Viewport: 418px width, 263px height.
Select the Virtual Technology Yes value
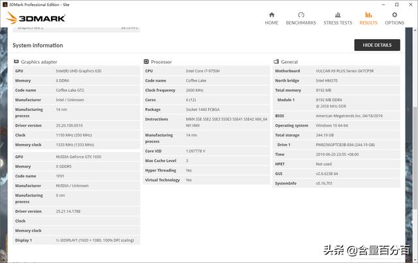coord(189,180)
